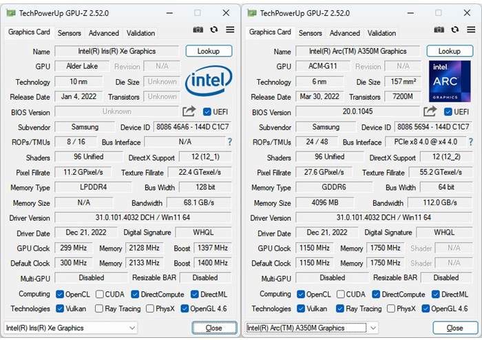482x340 pixels.
Task: Click Name field showing Intel Arc A350M Graphics
Action: coord(358,52)
